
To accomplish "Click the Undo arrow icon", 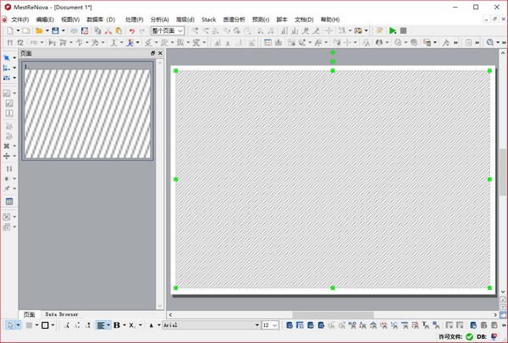I will (x=131, y=30).
